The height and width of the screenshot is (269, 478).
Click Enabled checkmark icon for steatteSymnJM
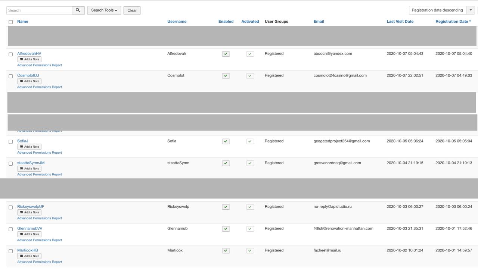226,163
